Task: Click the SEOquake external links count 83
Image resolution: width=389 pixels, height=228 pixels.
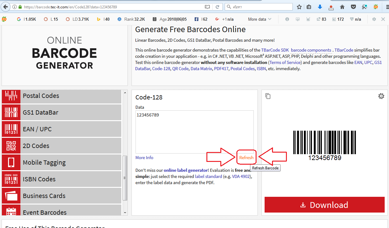Action: tap(322, 19)
